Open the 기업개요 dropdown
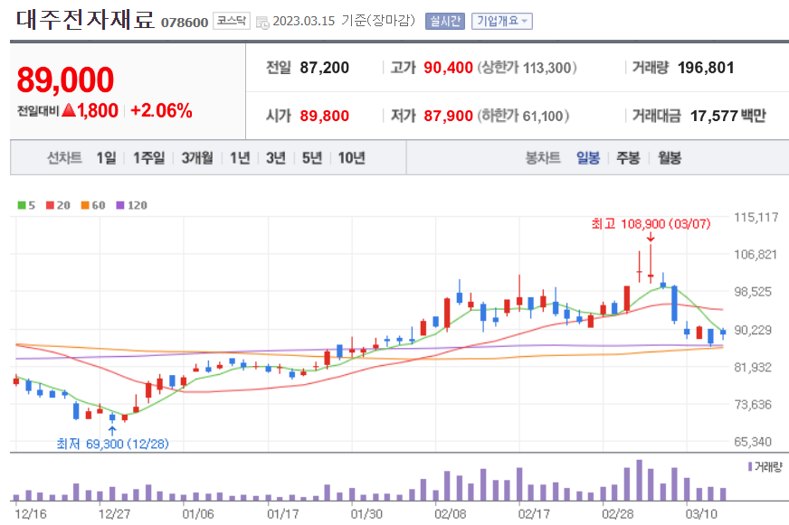Image resolution: width=789 pixels, height=525 pixels. coord(501,21)
